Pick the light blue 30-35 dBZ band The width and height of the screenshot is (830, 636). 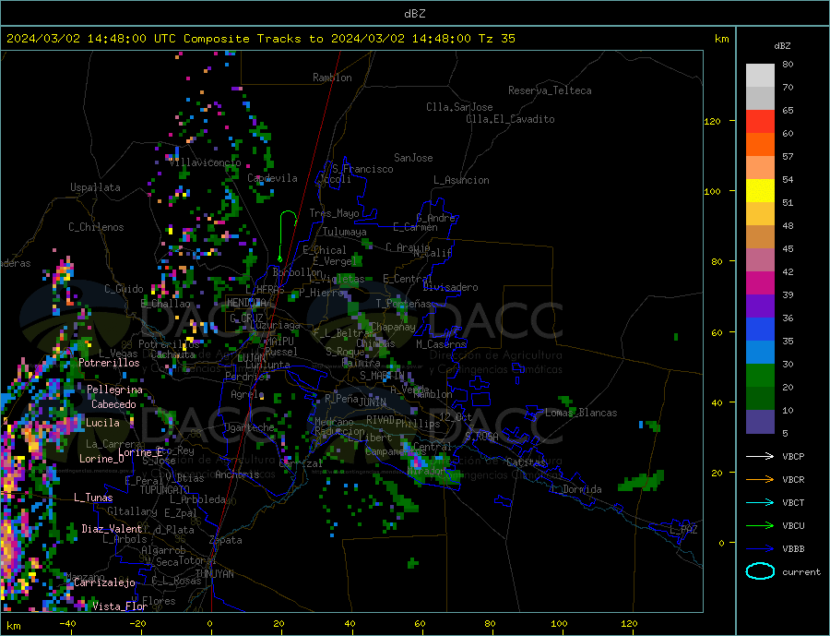pyautogui.click(x=760, y=353)
